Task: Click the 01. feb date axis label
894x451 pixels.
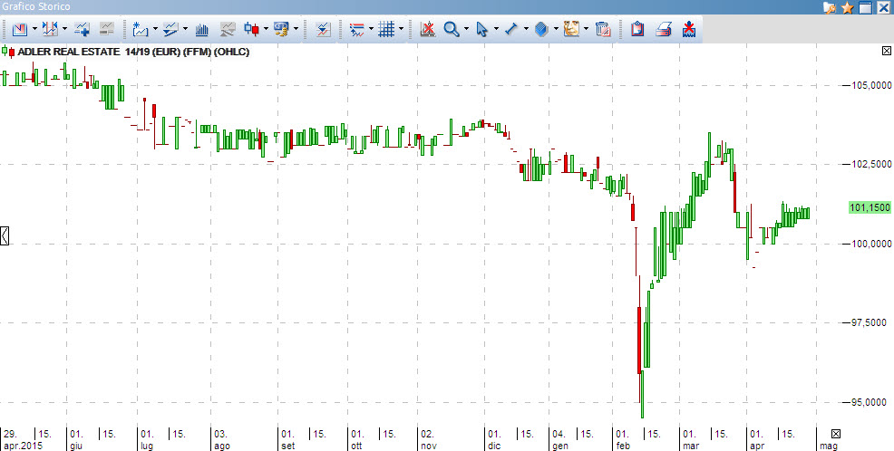Action: [x=623, y=440]
